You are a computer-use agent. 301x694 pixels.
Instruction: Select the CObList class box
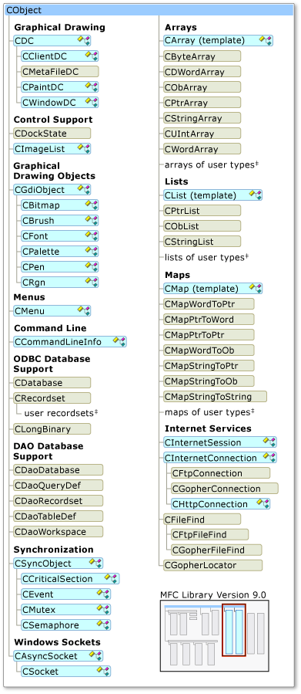pos(202,225)
